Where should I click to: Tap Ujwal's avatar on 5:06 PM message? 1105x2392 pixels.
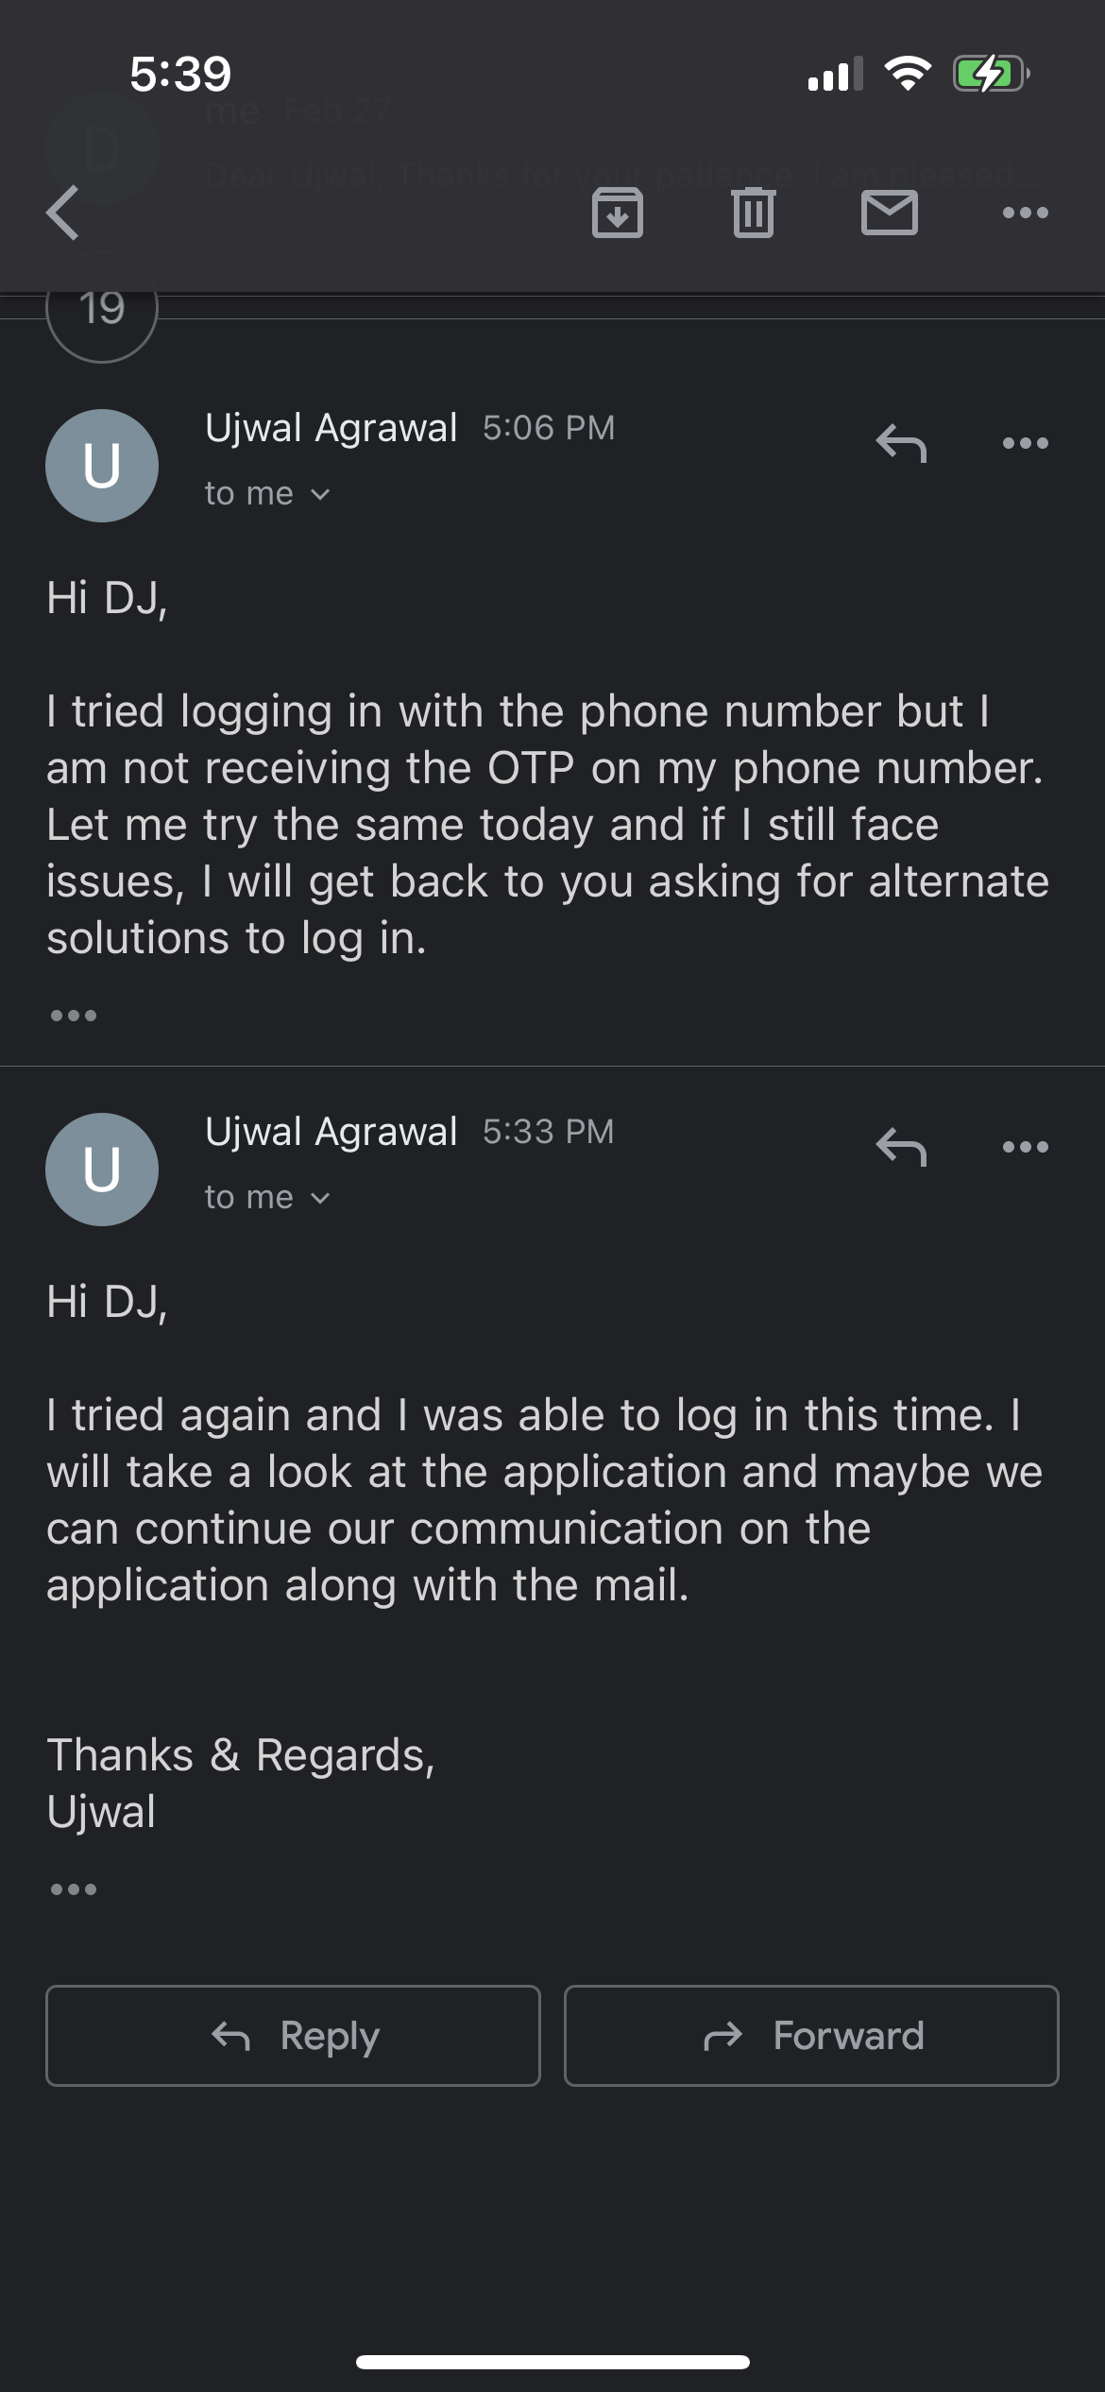[102, 466]
